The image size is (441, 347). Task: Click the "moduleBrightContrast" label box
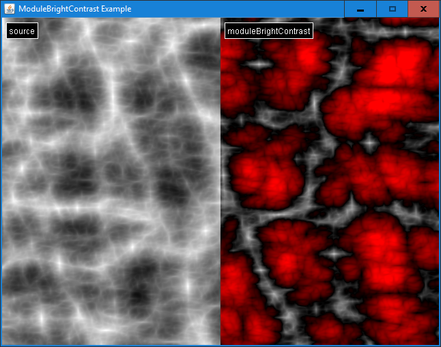[x=268, y=31]
